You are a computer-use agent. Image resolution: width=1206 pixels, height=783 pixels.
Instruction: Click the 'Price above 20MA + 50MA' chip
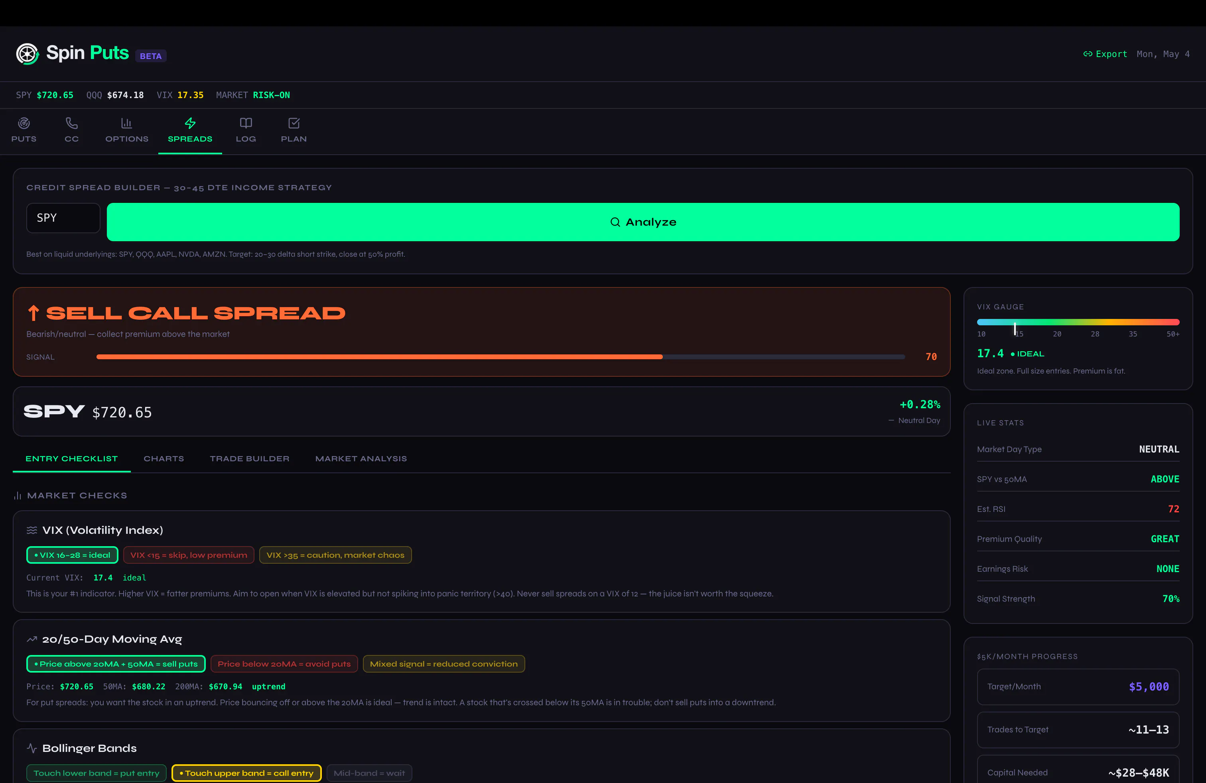click(x=116, y=664)
